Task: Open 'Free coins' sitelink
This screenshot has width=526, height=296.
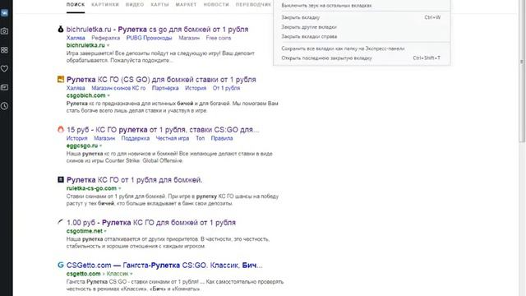Action: pos(219,38)
